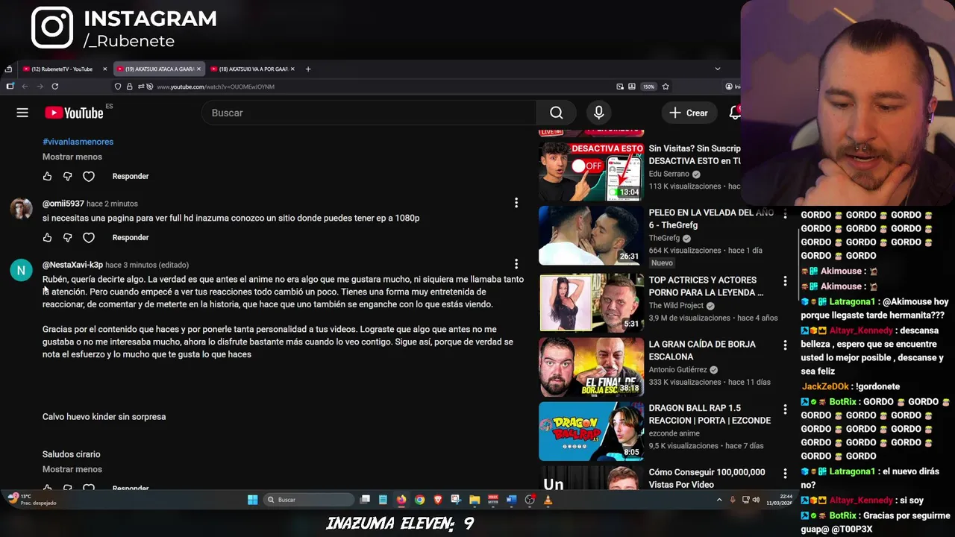Open the YouTube hamburger guide menu

(22, 113)
